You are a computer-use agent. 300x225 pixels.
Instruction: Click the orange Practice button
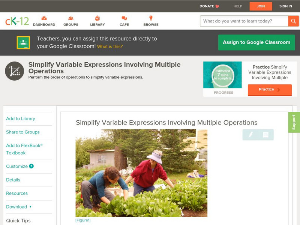pyautogui.click(x=270, y=90)
